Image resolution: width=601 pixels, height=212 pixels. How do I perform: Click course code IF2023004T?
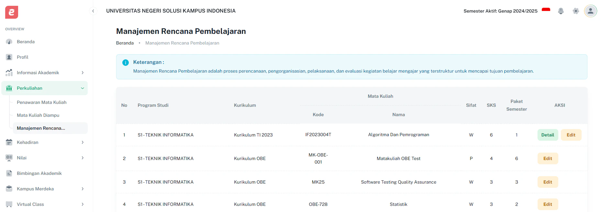click(x=318, y=135)
